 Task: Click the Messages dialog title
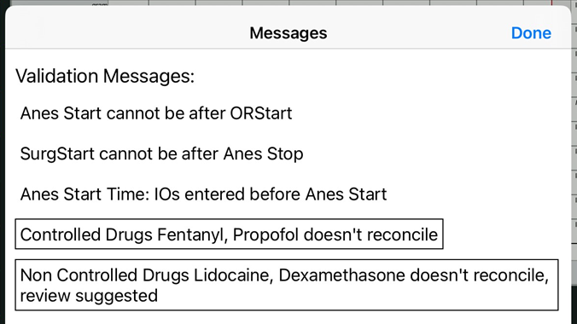click(288, 33)
